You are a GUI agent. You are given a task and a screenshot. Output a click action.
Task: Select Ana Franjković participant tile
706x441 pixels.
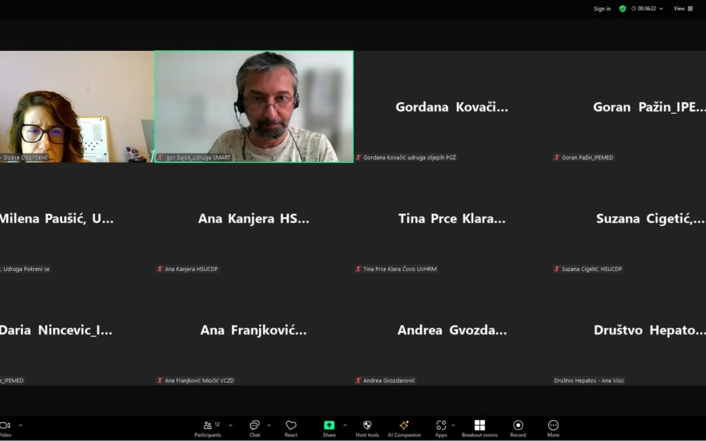(254, 330)
